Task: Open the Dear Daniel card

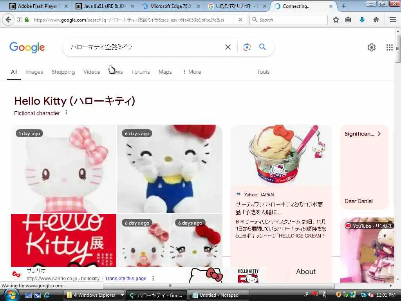Action: (x=364, y=167)
